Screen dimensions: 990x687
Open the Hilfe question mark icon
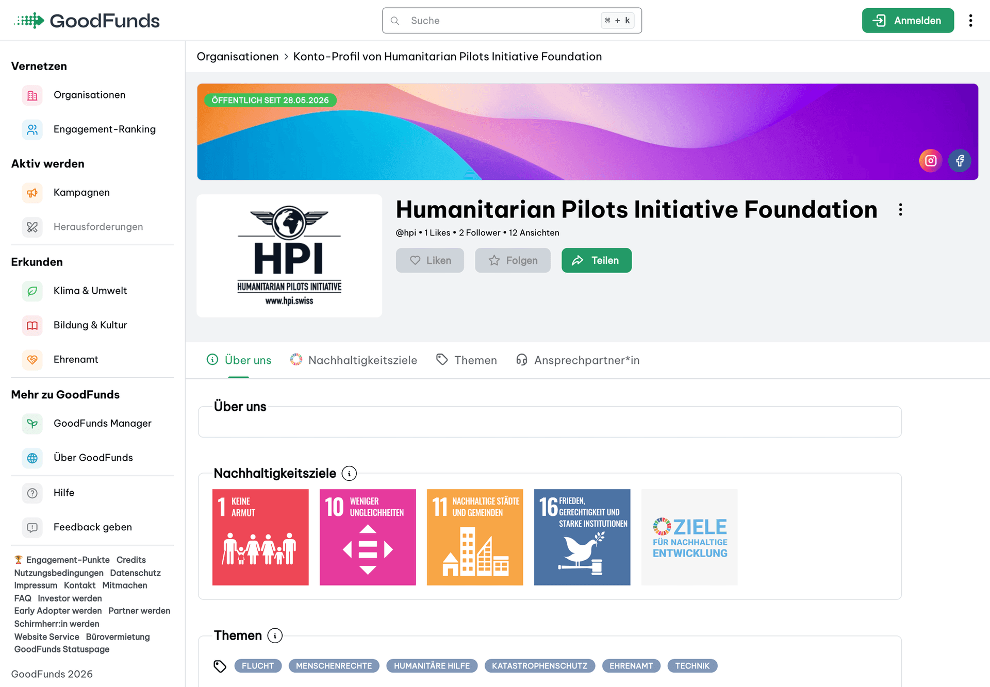pyautogui.click(x=32, y=493)
